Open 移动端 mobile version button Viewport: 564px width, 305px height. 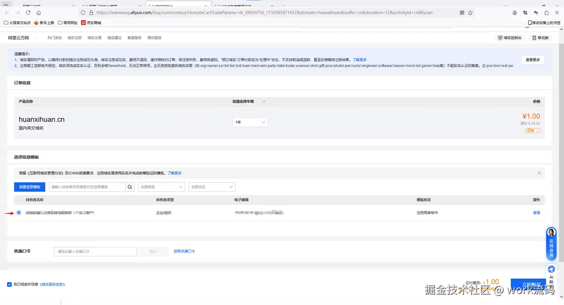coord(540,38)
